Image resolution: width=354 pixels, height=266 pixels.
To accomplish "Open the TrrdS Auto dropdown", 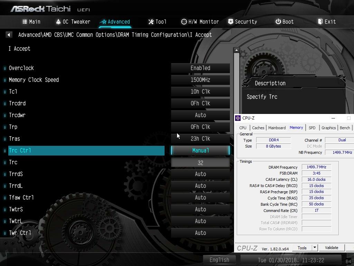I will coord(201,174).
